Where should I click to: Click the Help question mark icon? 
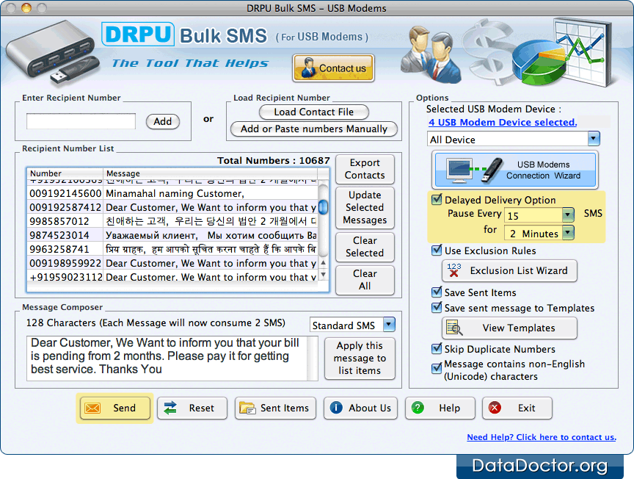[x=418, y=407]
